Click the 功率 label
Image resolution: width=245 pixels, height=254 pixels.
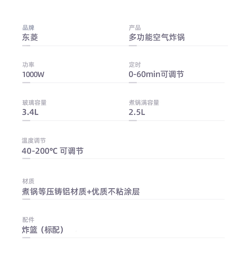click(28, 65)
